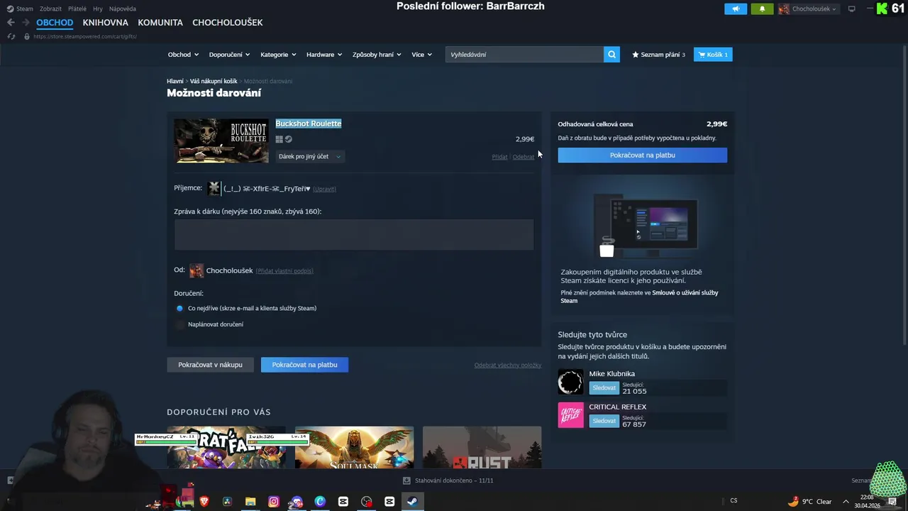Click the Windows platform icon under Buckshot Roulette

[x=279, y=140]
